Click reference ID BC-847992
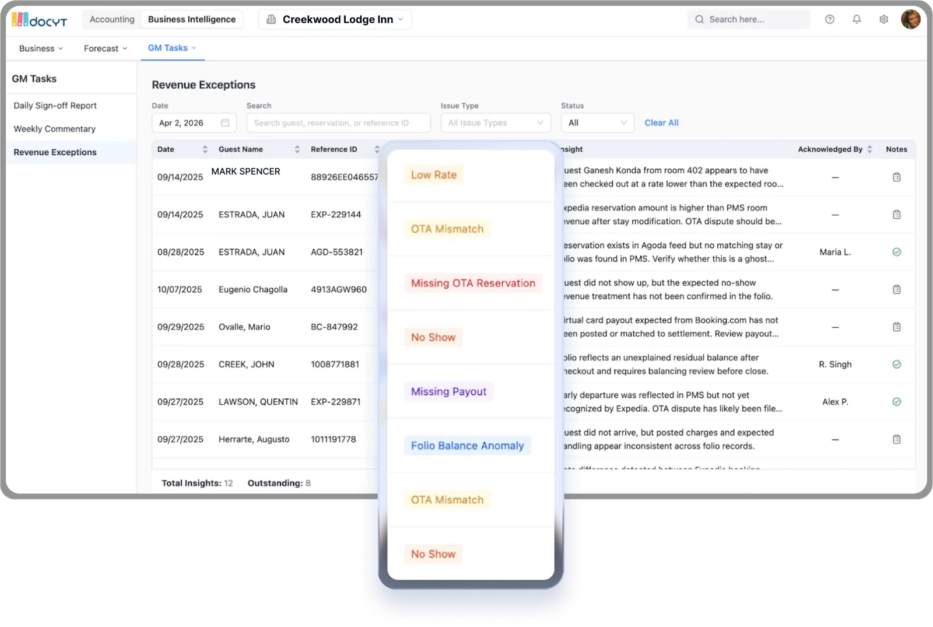This screenshot has height=627, width=933. click(x=334, y=327)
